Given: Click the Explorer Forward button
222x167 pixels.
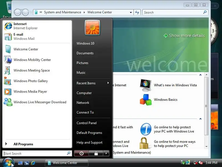Looking at the screenshot, I should coord(26,12).
